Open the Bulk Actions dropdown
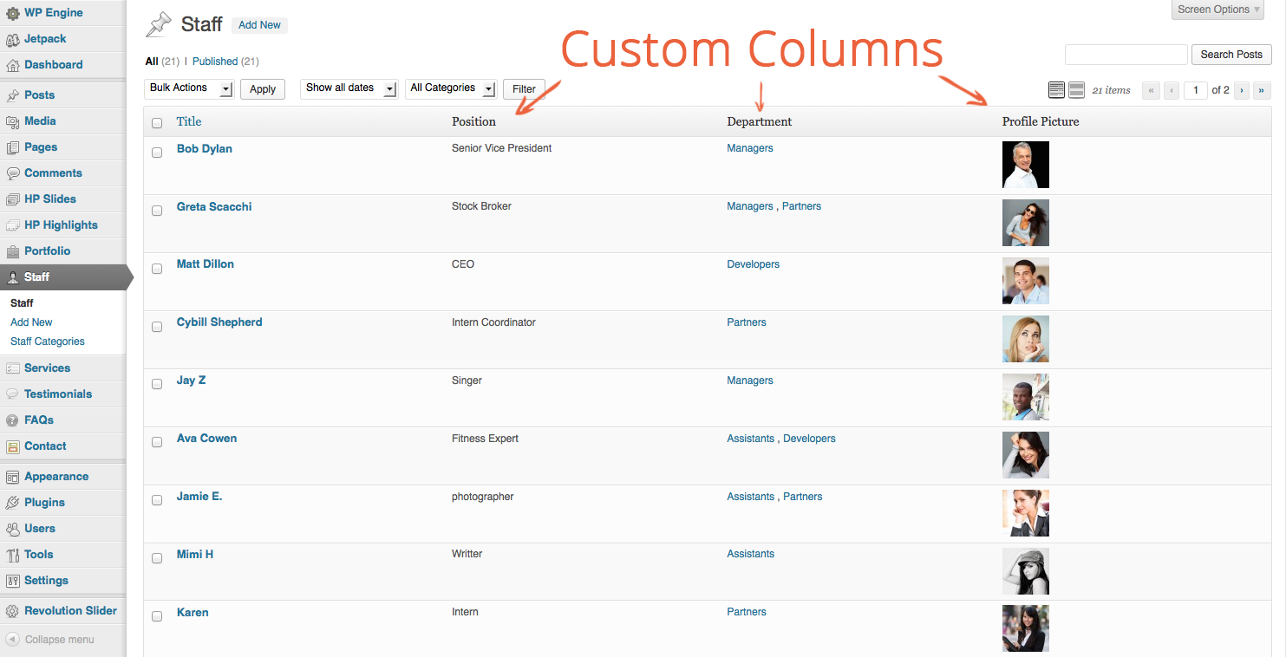1286x657 pixels. (x=189, y=88)
